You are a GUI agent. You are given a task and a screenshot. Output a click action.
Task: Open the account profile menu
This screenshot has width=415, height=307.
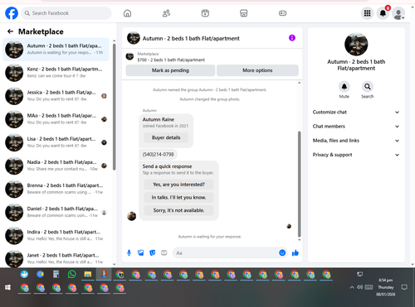pos(398,13)
